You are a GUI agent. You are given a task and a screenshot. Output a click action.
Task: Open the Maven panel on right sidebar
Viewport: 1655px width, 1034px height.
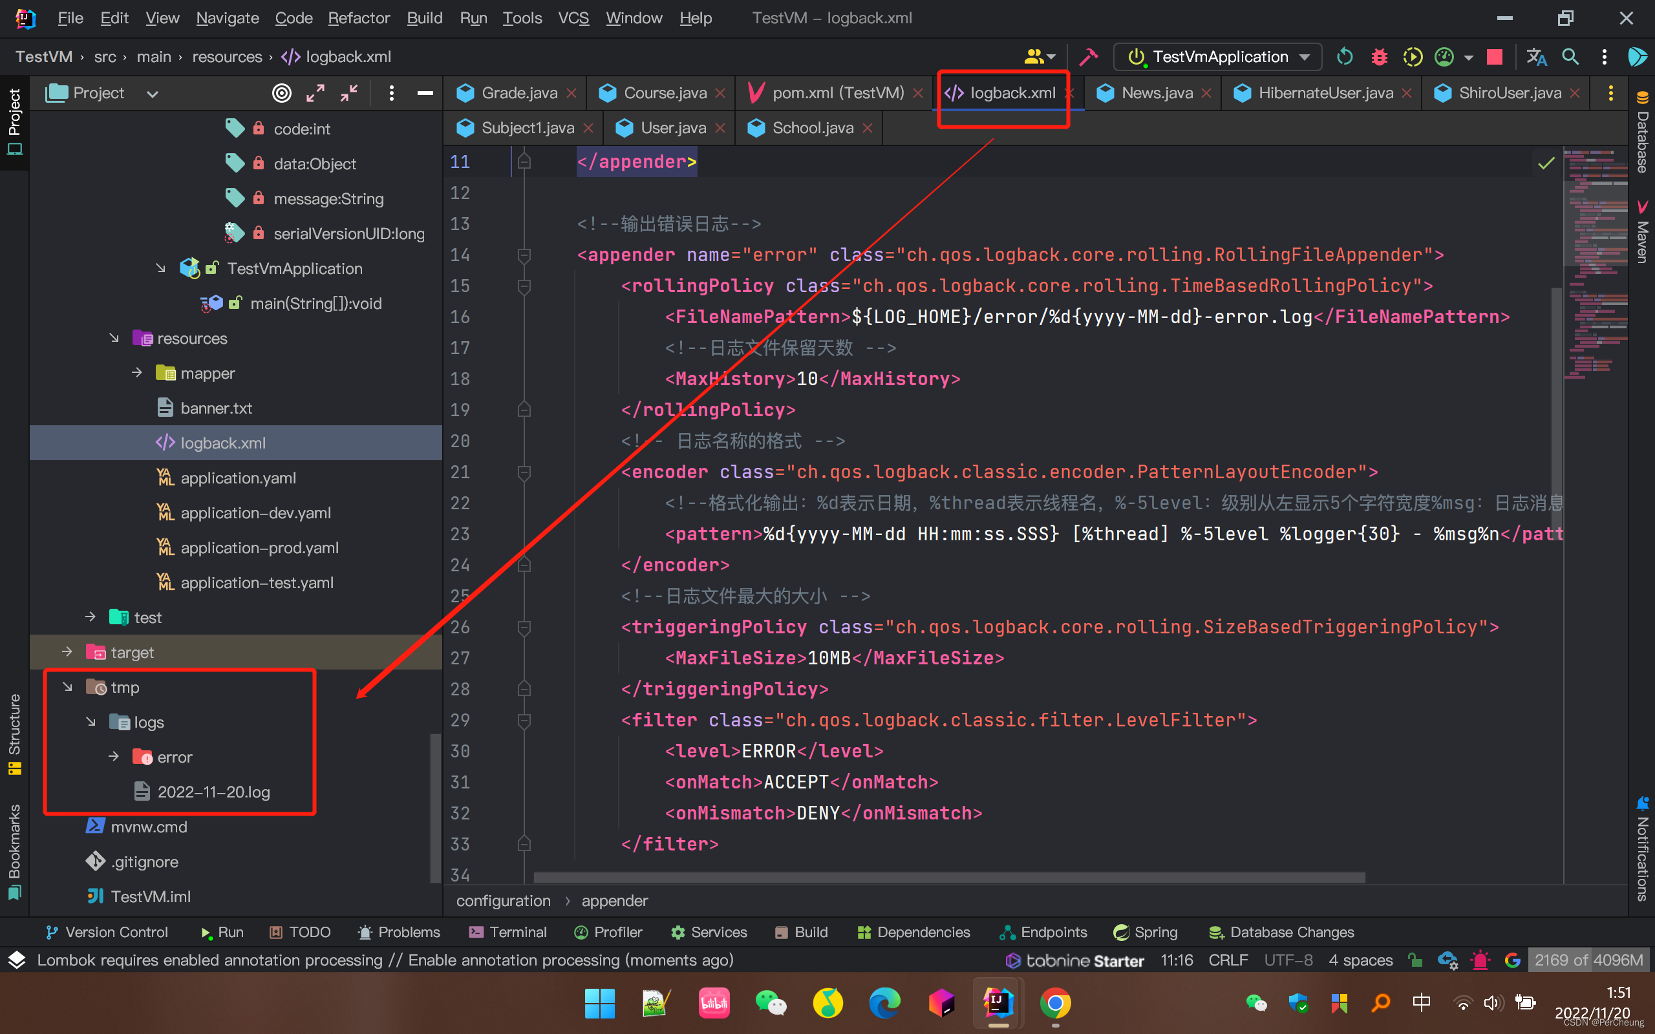tap(1644, 233)
